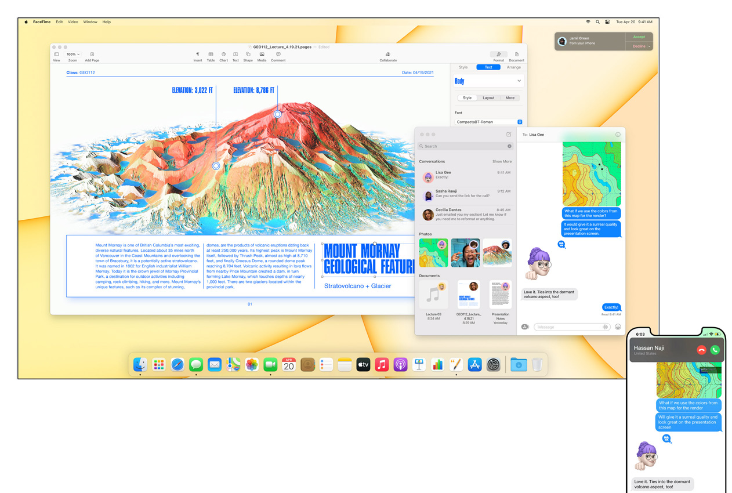Screen dimensions: 732x493
Task: Click the Collaborate icon
Action: click(388, 55)
